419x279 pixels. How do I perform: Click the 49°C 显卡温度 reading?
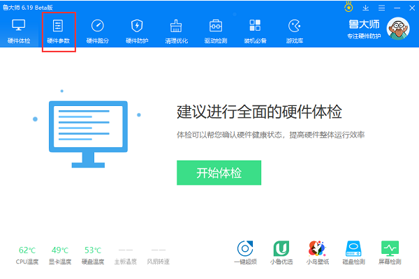click(60, 255)
